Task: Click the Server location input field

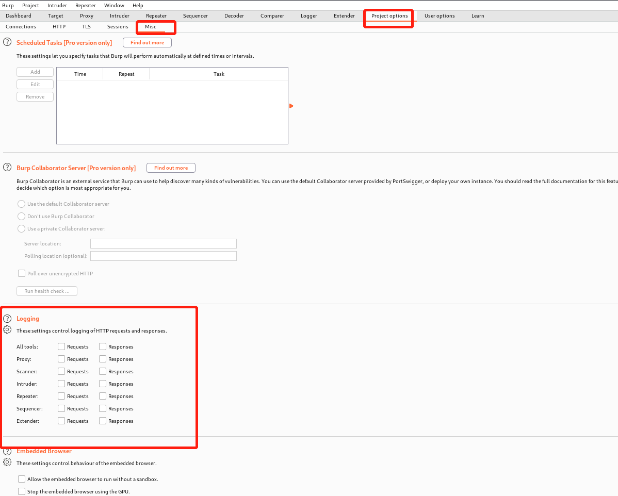Action: [164, 243]
